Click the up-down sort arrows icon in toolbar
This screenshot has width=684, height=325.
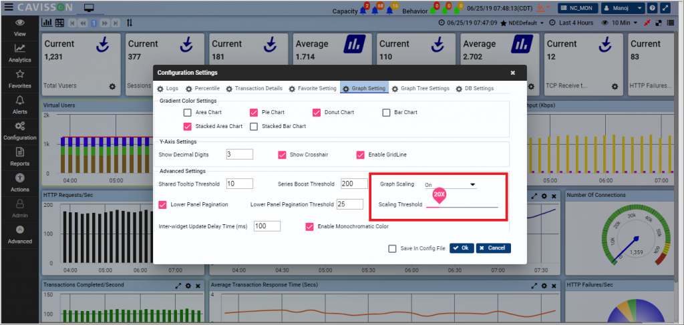point(130,23)
